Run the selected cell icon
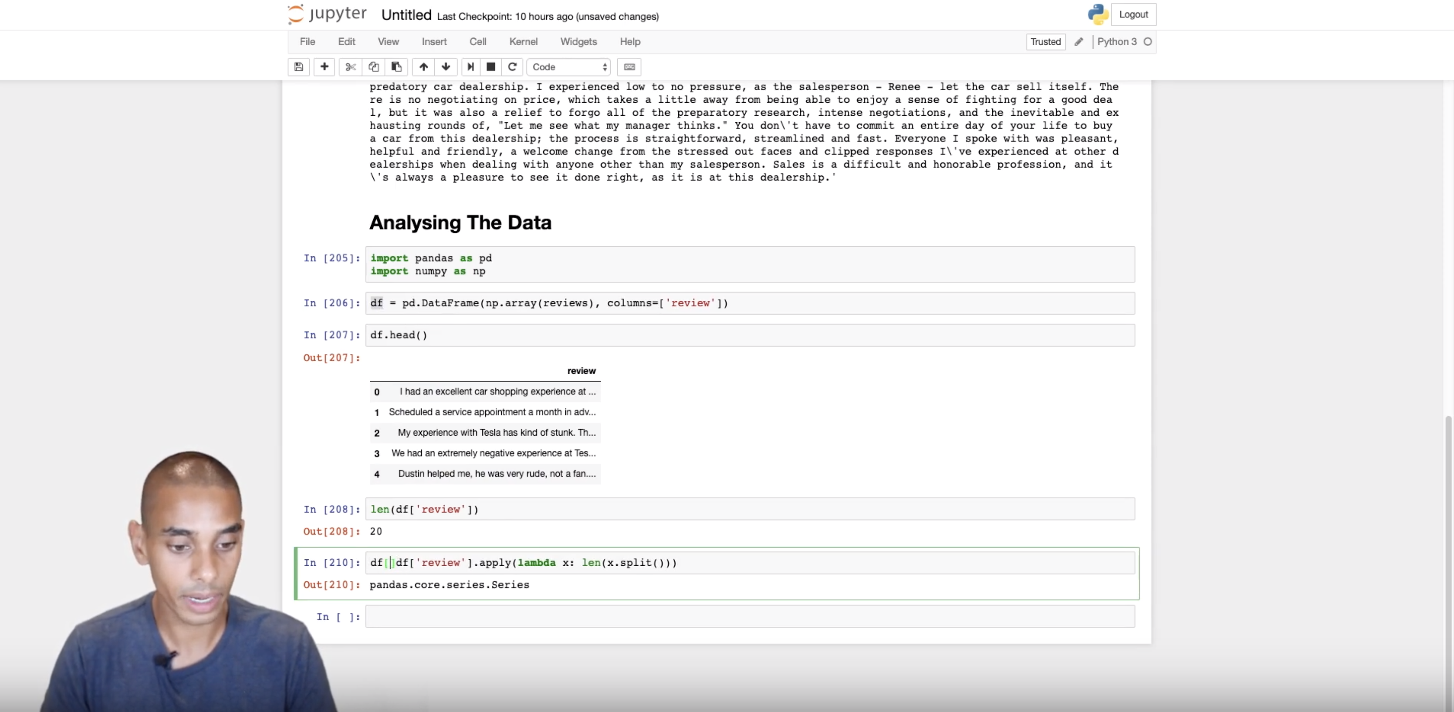 (470, 67)
